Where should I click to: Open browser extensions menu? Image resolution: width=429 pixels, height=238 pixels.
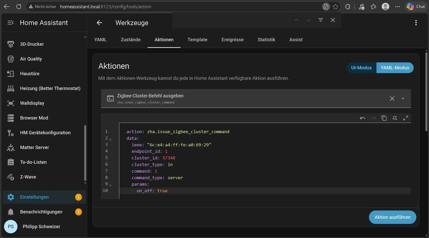[x=348, y=6]
